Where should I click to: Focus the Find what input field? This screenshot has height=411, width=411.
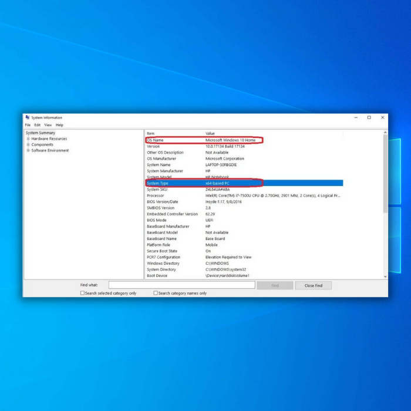pos(182,285)
